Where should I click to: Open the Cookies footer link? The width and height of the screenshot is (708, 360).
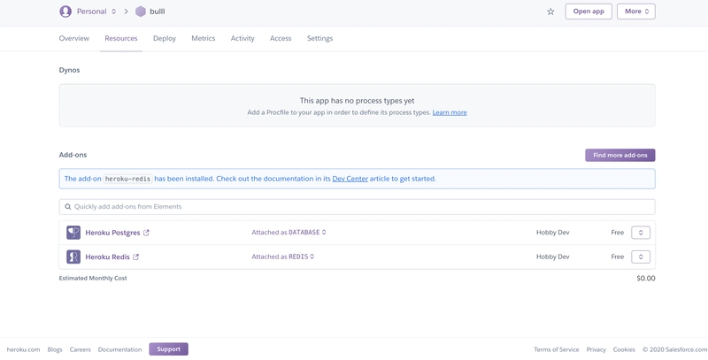click(624, 349)
